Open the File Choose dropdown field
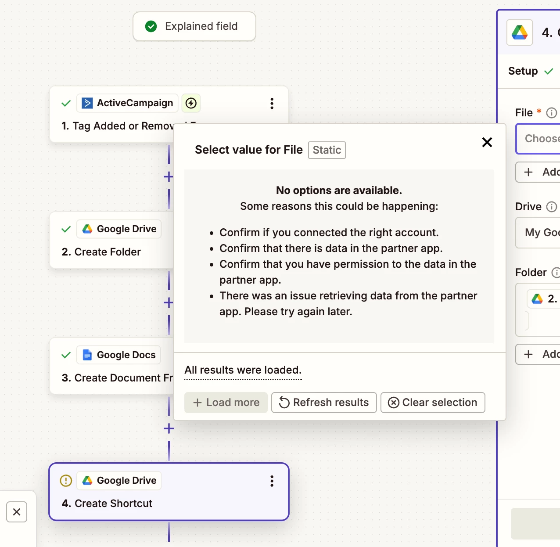 pyautogui.click(x=538, y=139)
